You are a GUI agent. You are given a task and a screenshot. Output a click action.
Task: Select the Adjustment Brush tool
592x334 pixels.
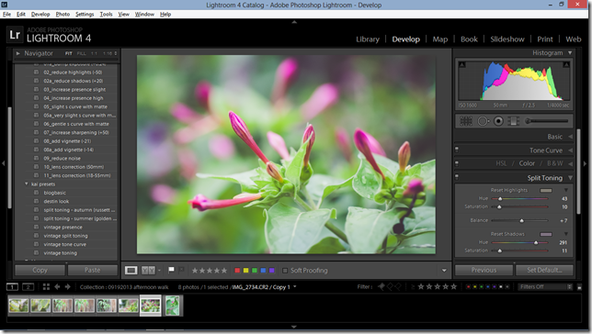(548, 121)
